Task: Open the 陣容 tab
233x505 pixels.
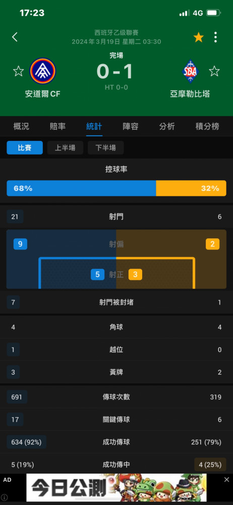Action: coord(130,126)
